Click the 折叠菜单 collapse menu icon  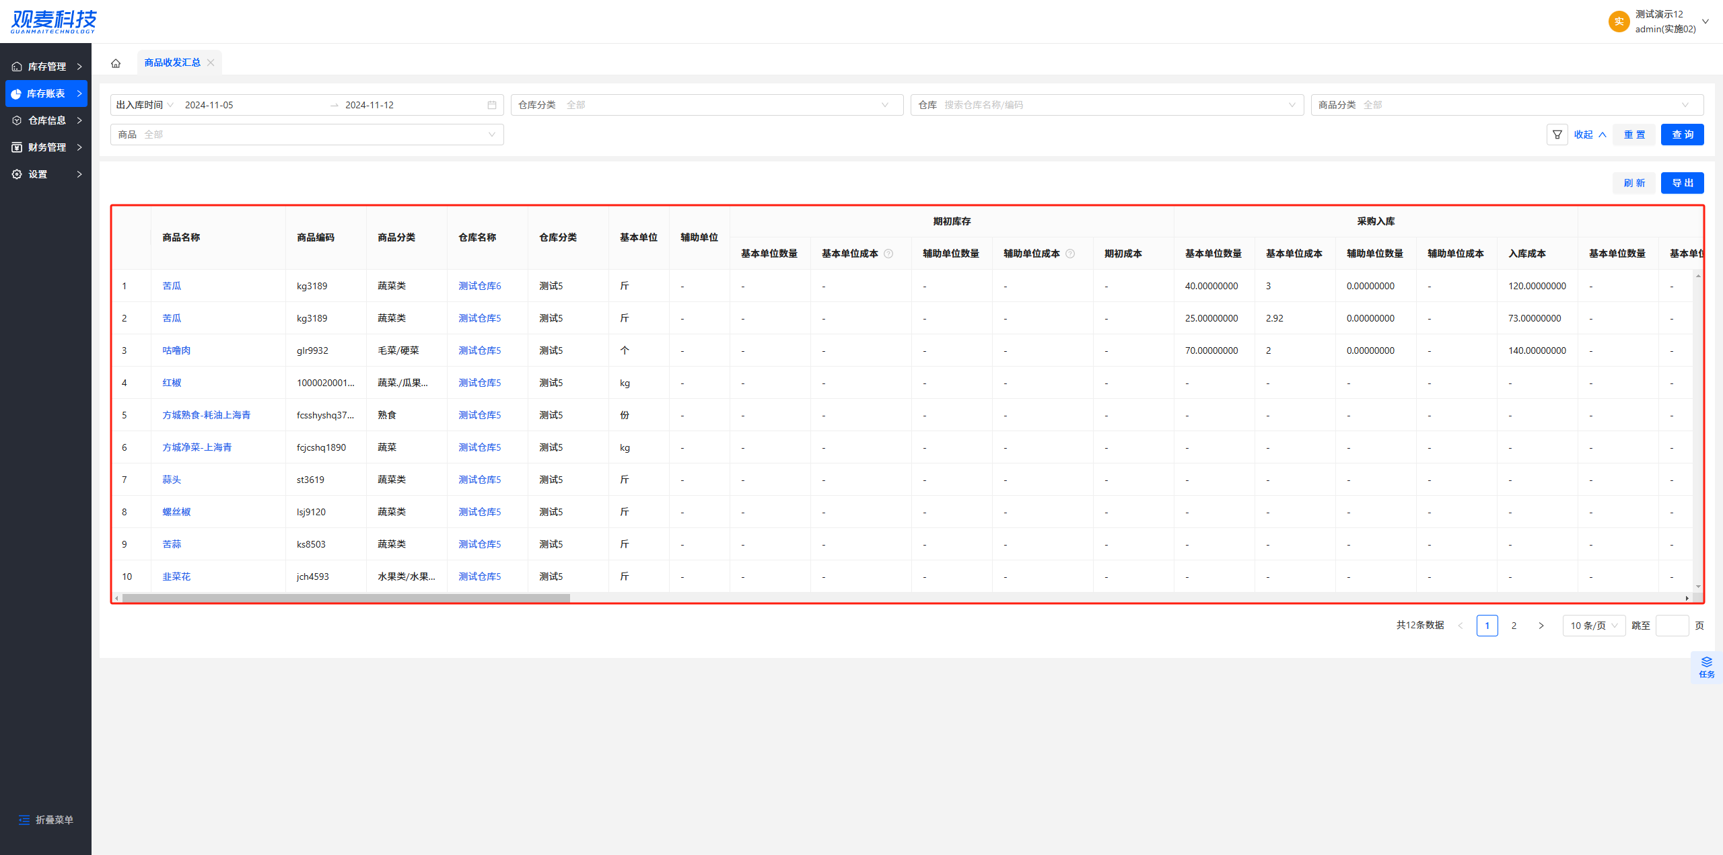24,819
